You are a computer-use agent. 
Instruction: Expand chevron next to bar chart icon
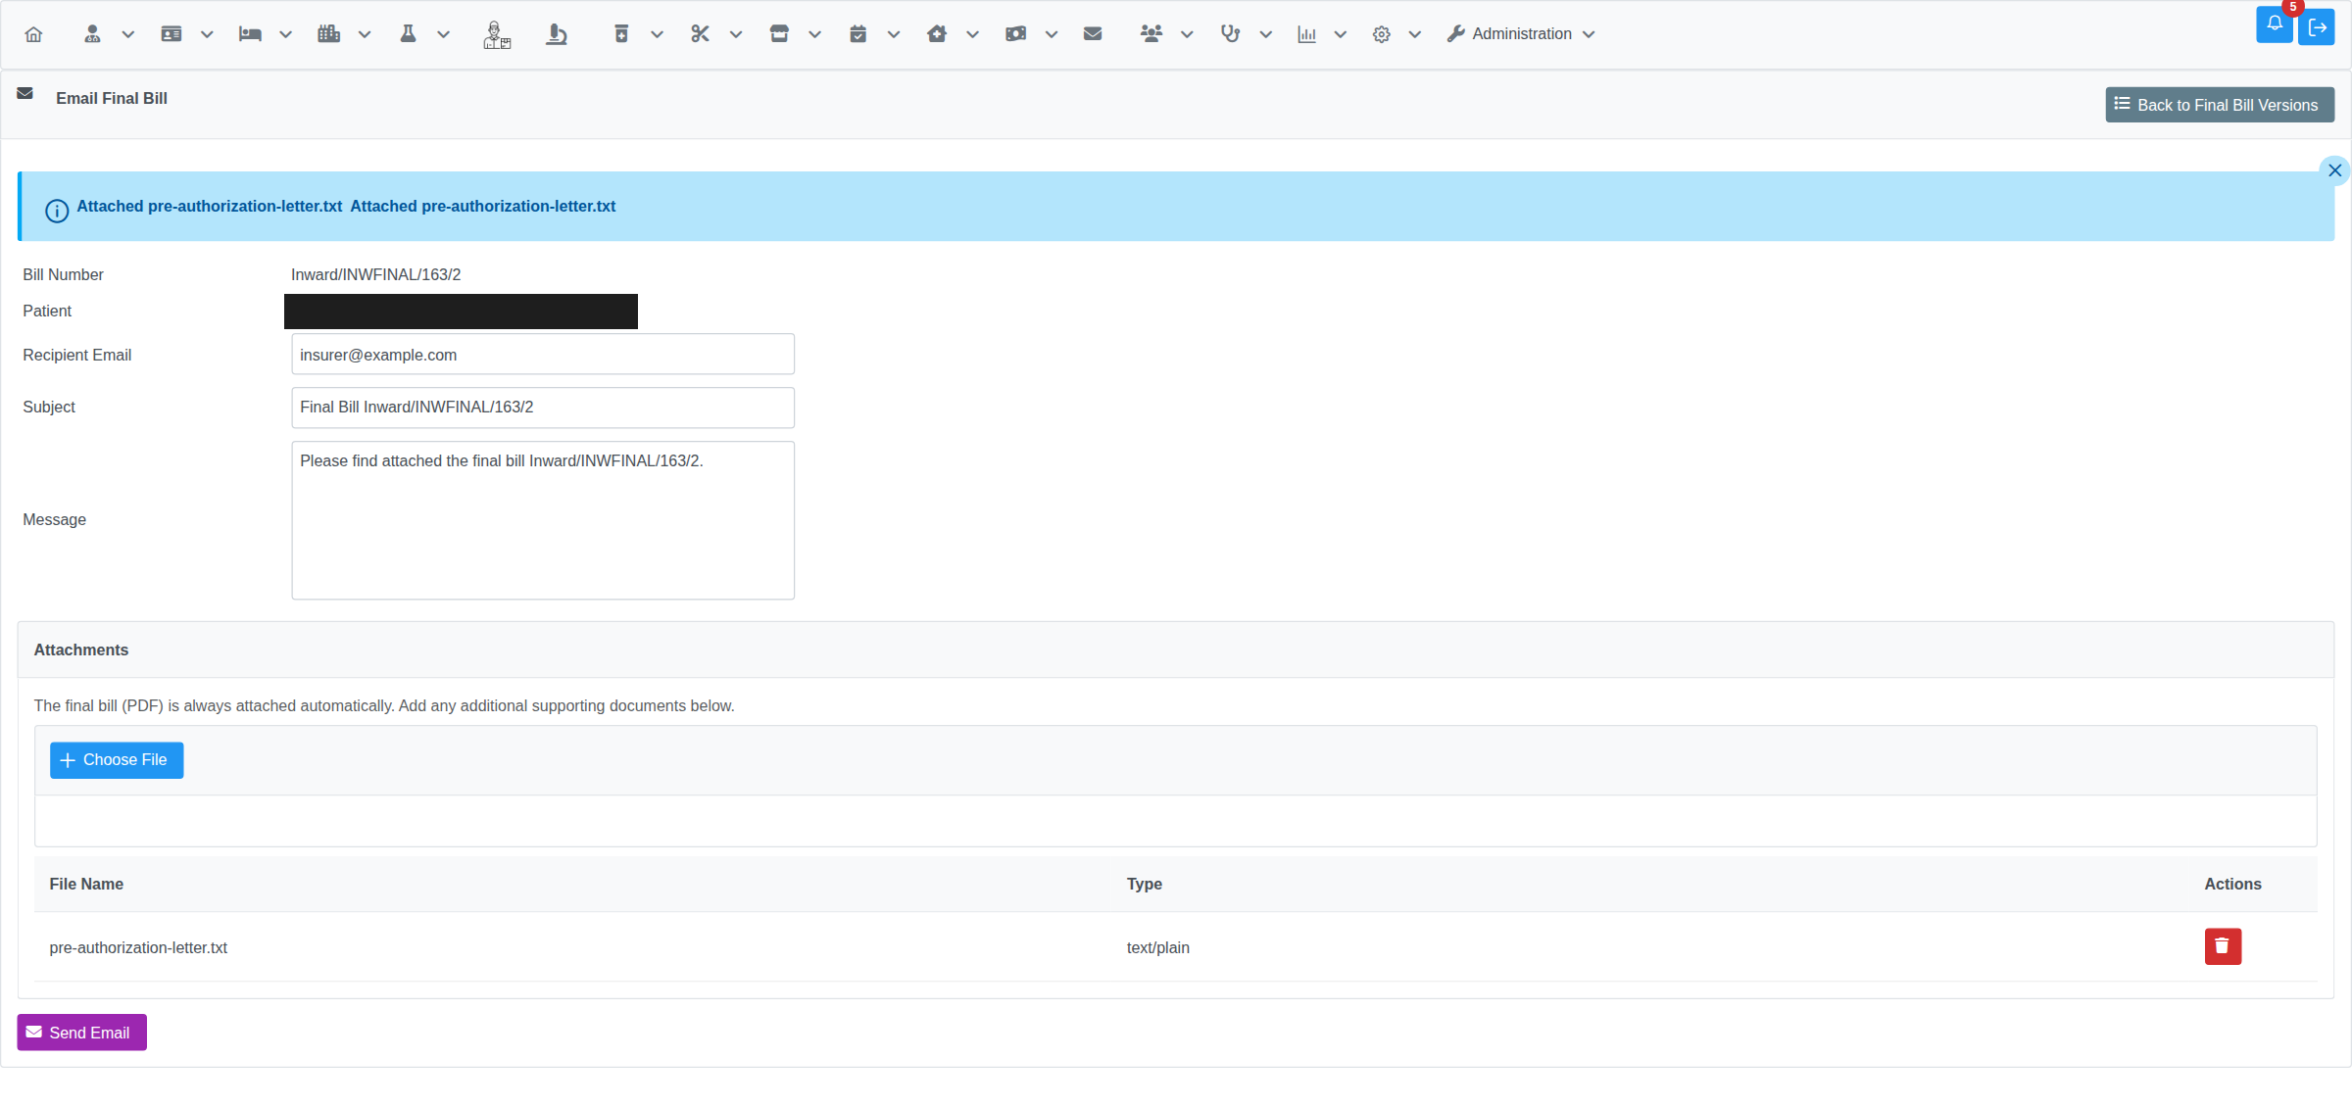(x=1341, y=34)
